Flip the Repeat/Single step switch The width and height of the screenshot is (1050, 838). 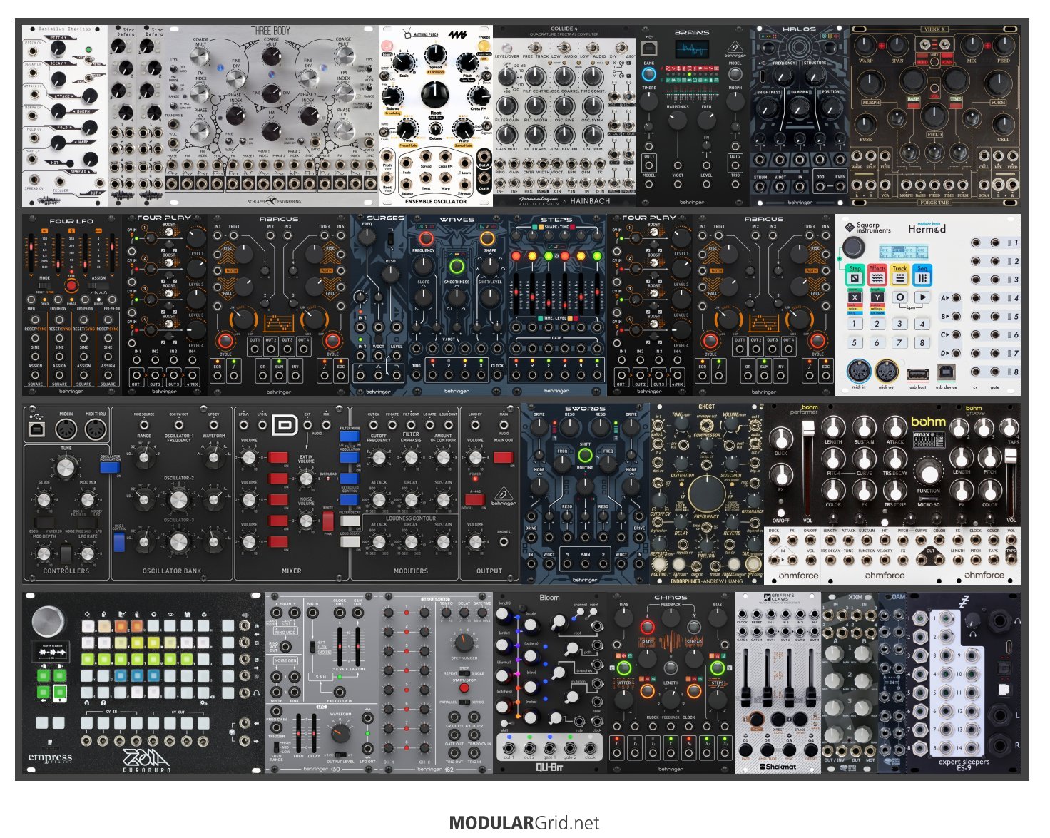pos(464,673)
